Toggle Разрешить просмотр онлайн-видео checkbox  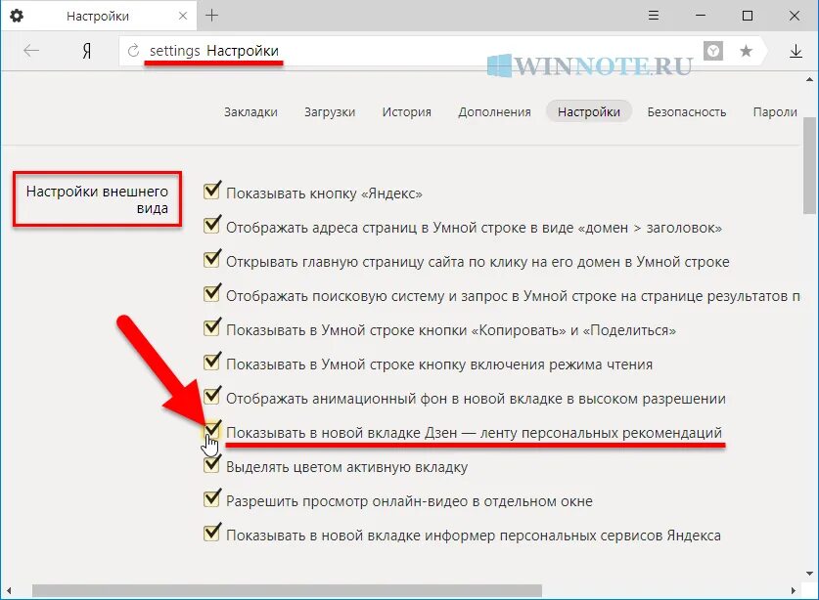click(x=211, y=498)
